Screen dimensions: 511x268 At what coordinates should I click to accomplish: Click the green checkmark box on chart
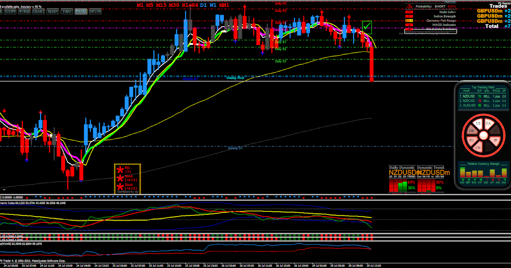coord(367,27)
